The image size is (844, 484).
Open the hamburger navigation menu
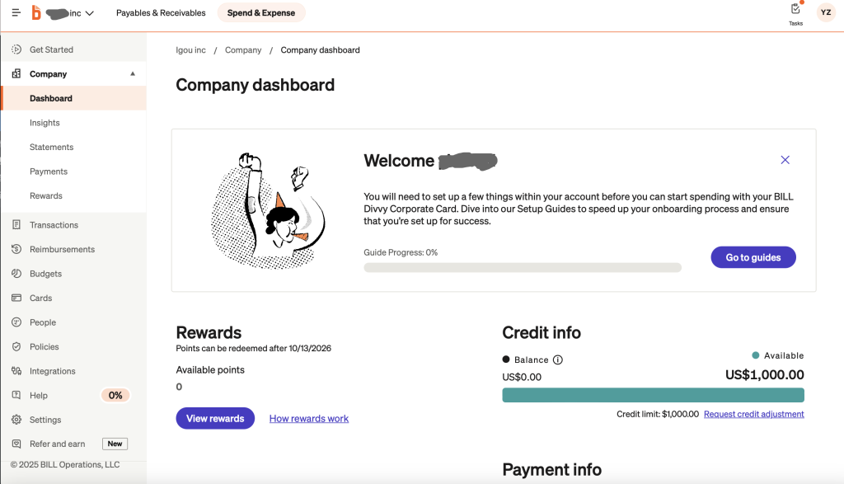[x=16, y=13]
